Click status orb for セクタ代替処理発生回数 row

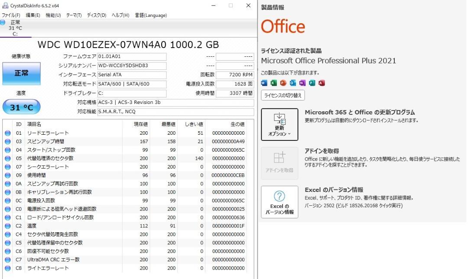8,234
